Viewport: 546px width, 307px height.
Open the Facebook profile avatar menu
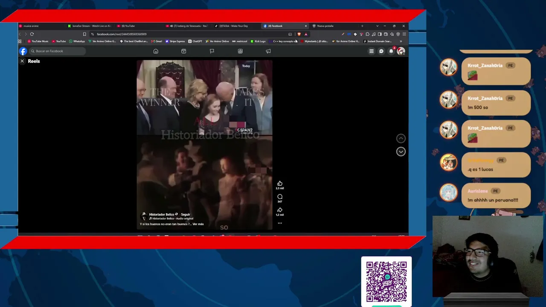401,51
